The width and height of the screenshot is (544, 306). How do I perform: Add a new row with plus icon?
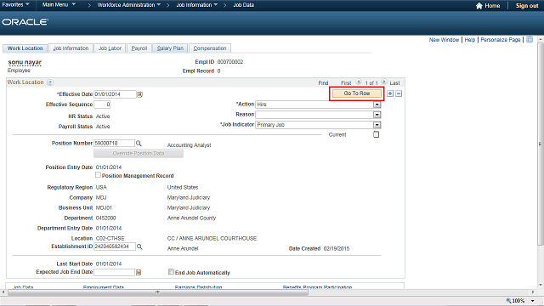(x=390, y=93)
